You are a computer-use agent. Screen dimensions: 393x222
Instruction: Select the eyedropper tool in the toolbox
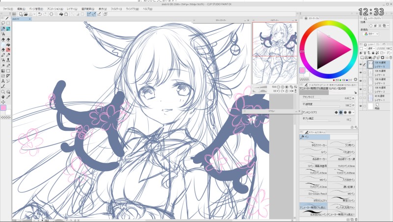coord(8,97)
